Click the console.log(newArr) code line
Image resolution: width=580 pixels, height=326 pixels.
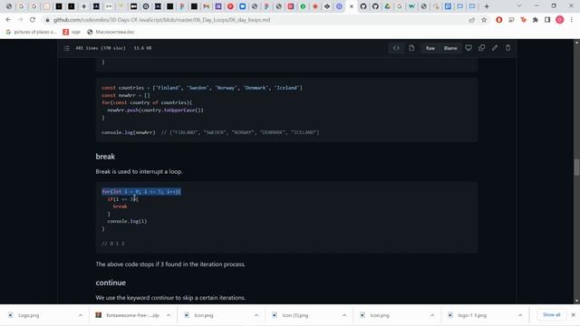coord(210,132)
